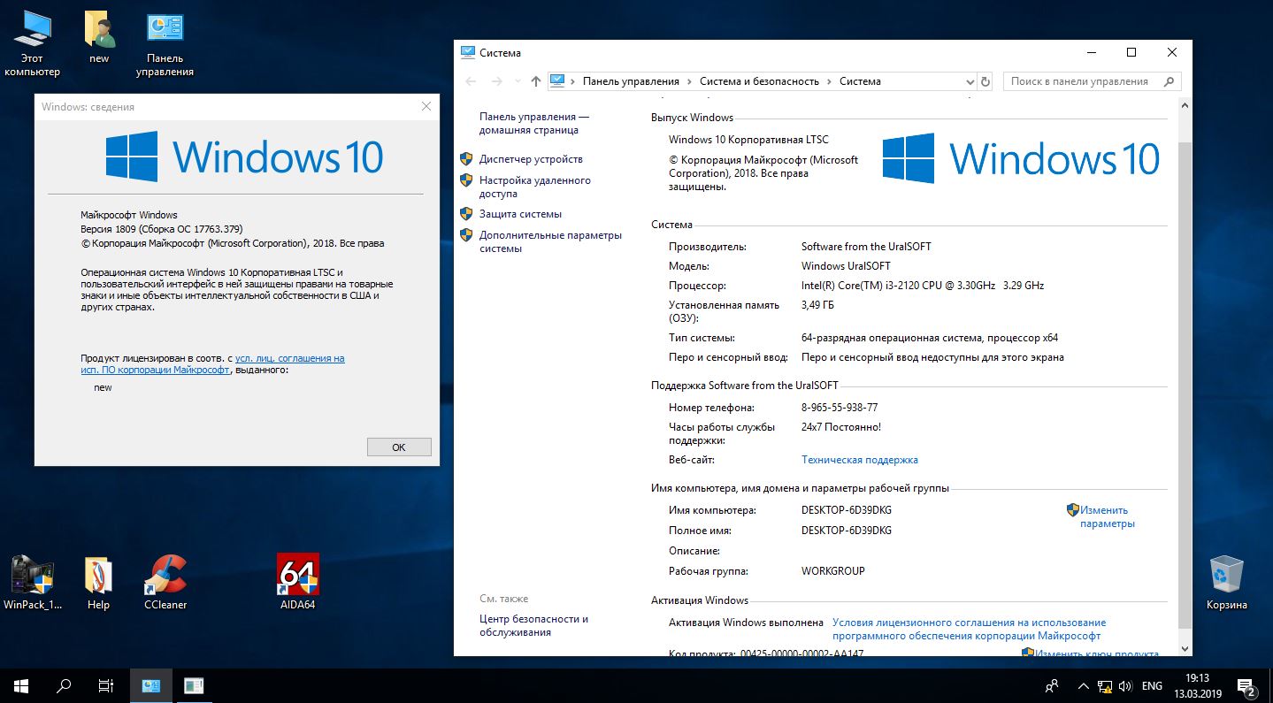Open Центр безопасности и обслуживания
Screen dimensions: 1273x703
click(533, 625)
